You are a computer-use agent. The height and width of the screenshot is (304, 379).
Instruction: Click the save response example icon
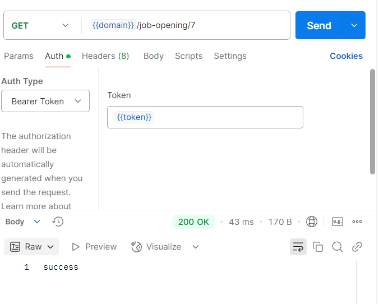click(x=337, y=222)
